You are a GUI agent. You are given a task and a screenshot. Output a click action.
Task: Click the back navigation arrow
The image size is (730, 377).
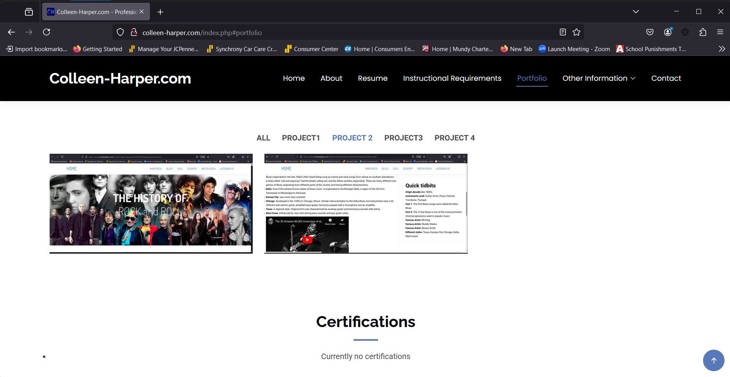pos(11,32)
